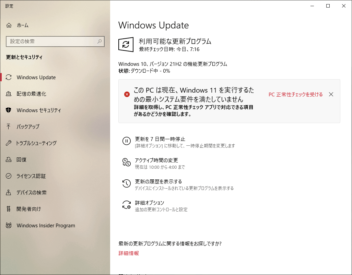Screen dimensions: 352x275
Task: Click 現在は 10:00 から 4:00 まで text
Action: tap(160, 167)
